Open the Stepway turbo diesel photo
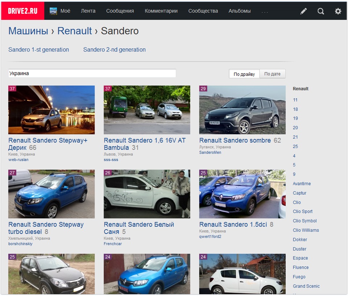Viewport: 348px width, 296px height. (51, 194)
